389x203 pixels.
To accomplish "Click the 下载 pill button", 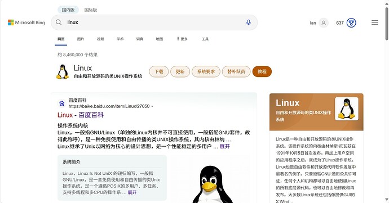I will [x=159, y=71].
